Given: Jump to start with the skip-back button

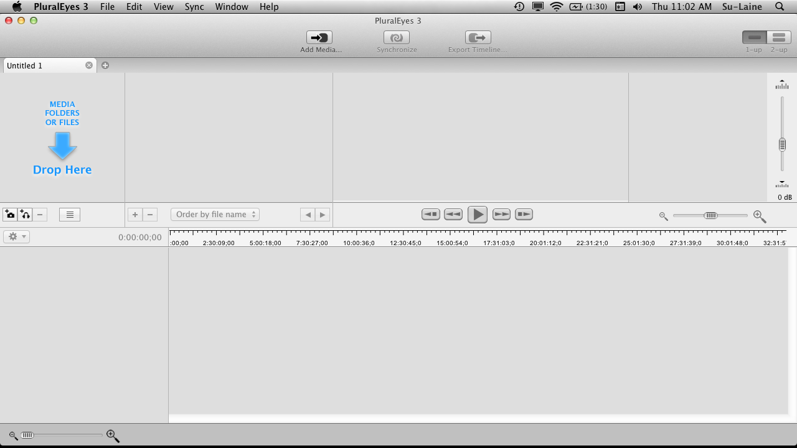Looking at the screenshot, I should coord(430,215).
